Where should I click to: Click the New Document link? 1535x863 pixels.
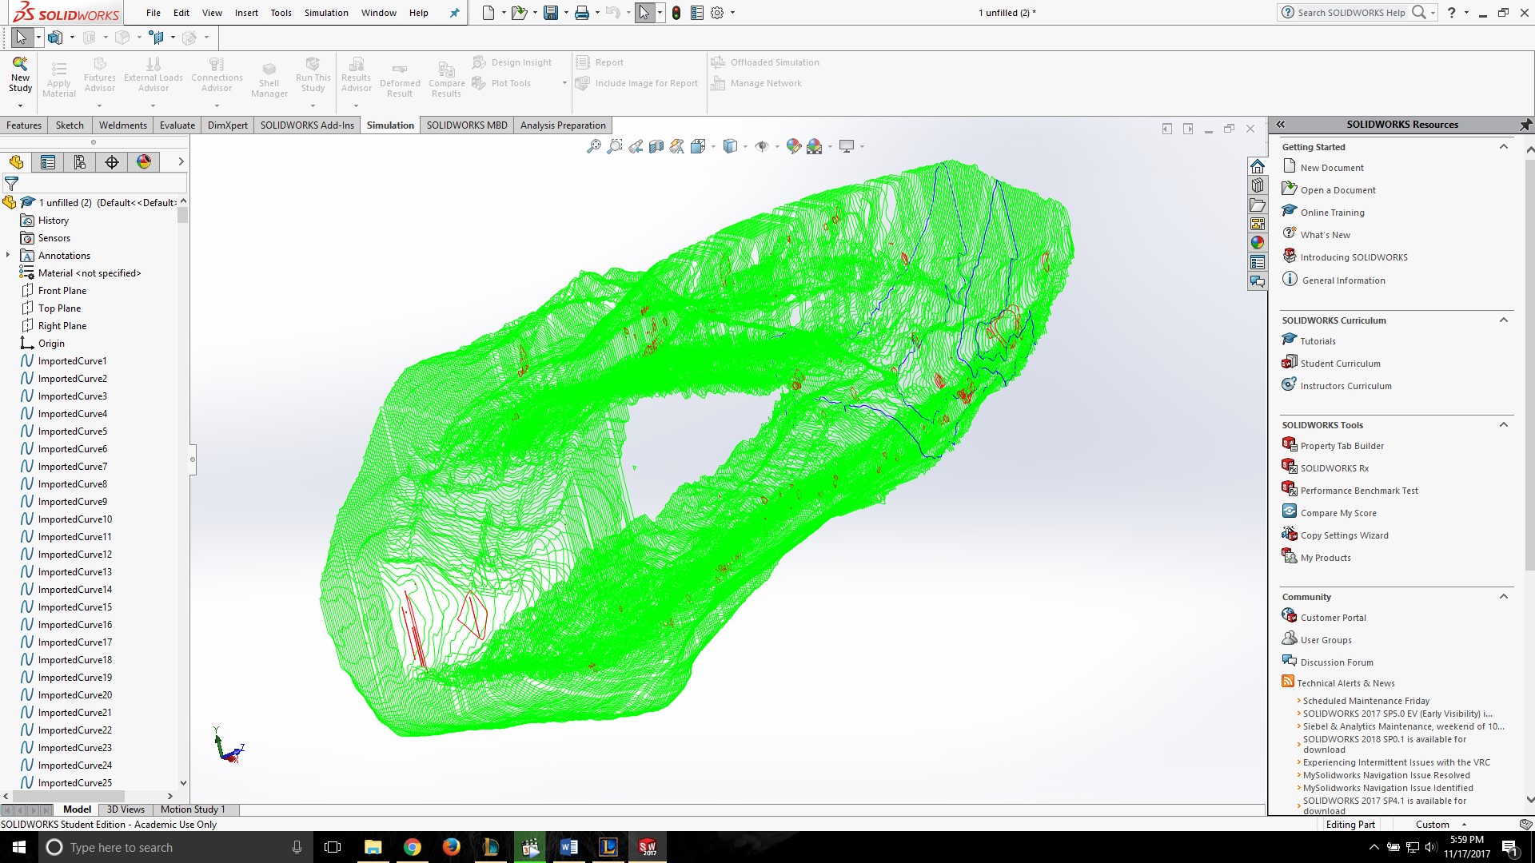tap(1332, 167)
